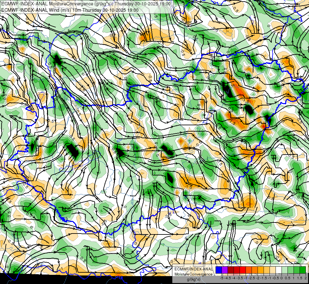Image resolution: width=309 pixels, height=284 pixels.
Task: Click the g/(kg*s) unit label in legend
Action: click(193, 279)
